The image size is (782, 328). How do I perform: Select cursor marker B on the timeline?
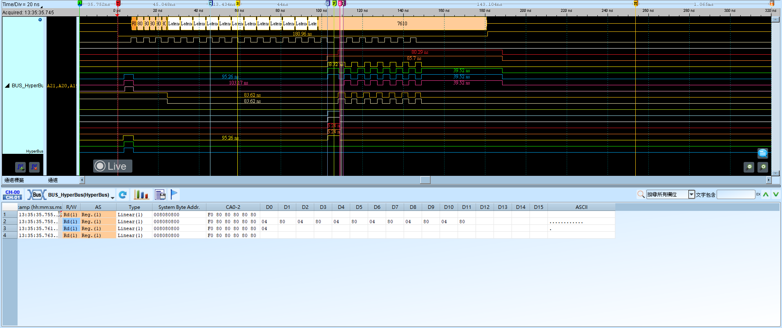[x=238, y=3]
